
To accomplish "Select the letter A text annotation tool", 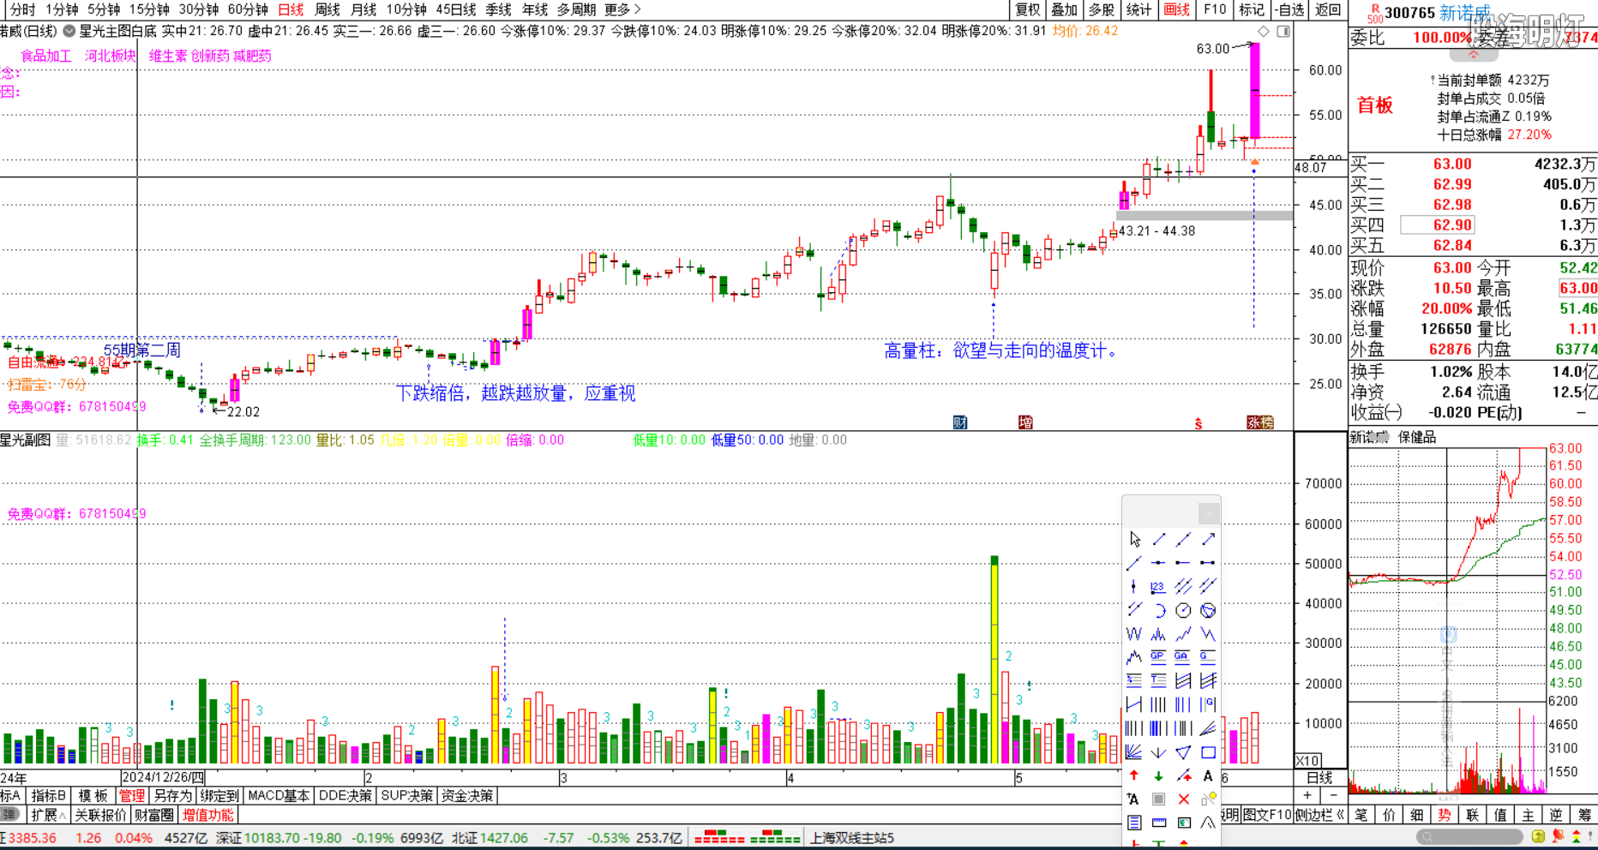I will (x=1208, y=776).
